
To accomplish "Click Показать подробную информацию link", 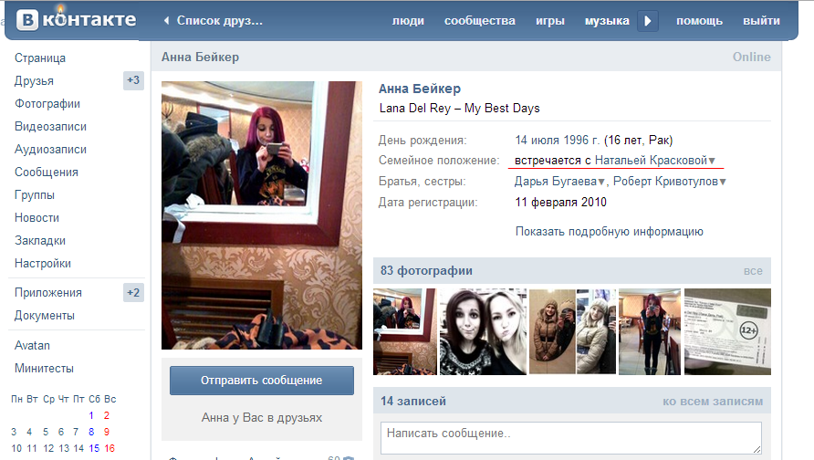I will 609,232.
